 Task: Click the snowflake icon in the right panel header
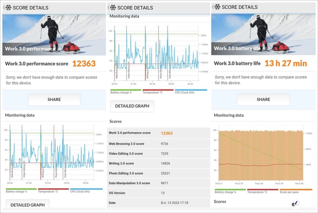click(217, 7)
